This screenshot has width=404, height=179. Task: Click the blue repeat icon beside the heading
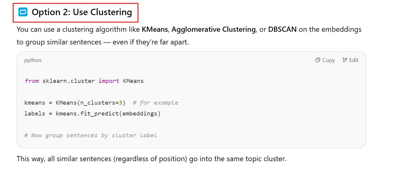coord(23,12)
